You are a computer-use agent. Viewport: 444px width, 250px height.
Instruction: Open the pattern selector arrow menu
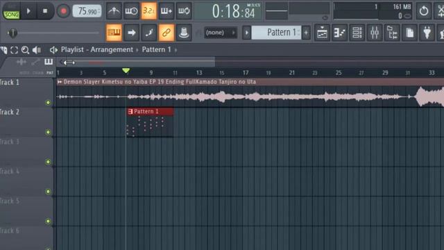[247, 33]
